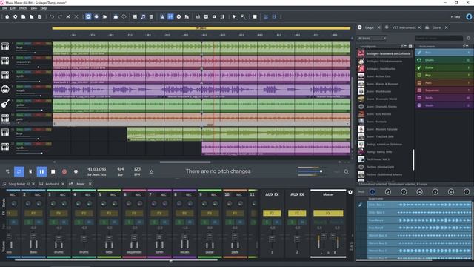Click the vocals track mask icon
The image size is (474, 267).
point(5,89)
